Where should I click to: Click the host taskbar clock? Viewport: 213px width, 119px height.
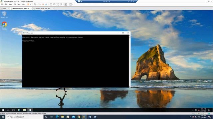pyautogui.click(x=203, y=117)
